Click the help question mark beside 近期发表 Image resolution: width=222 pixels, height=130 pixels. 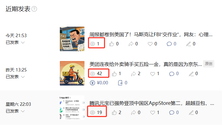click(34, 9)
